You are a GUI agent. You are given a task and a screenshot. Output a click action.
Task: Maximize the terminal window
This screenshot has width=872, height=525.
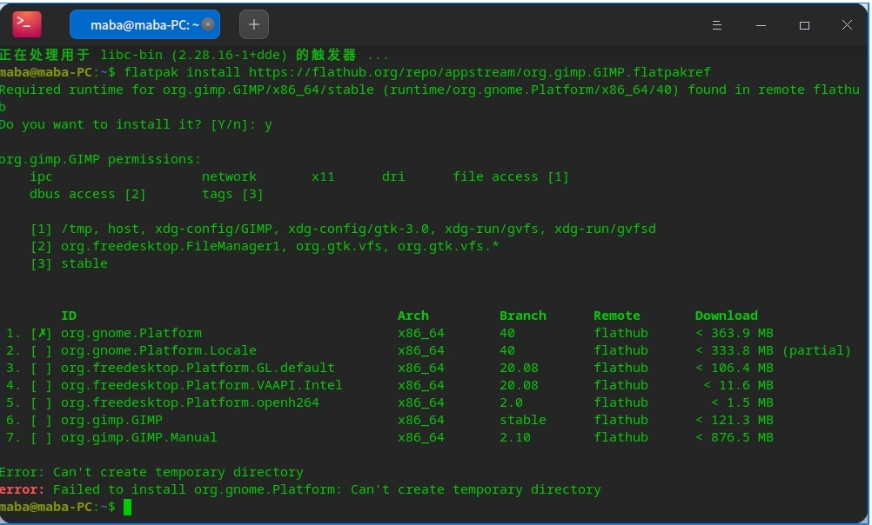coord(804,25)
